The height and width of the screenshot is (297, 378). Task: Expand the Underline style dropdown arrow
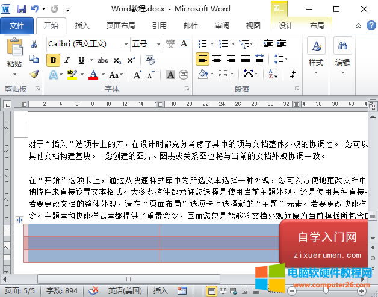91,60
